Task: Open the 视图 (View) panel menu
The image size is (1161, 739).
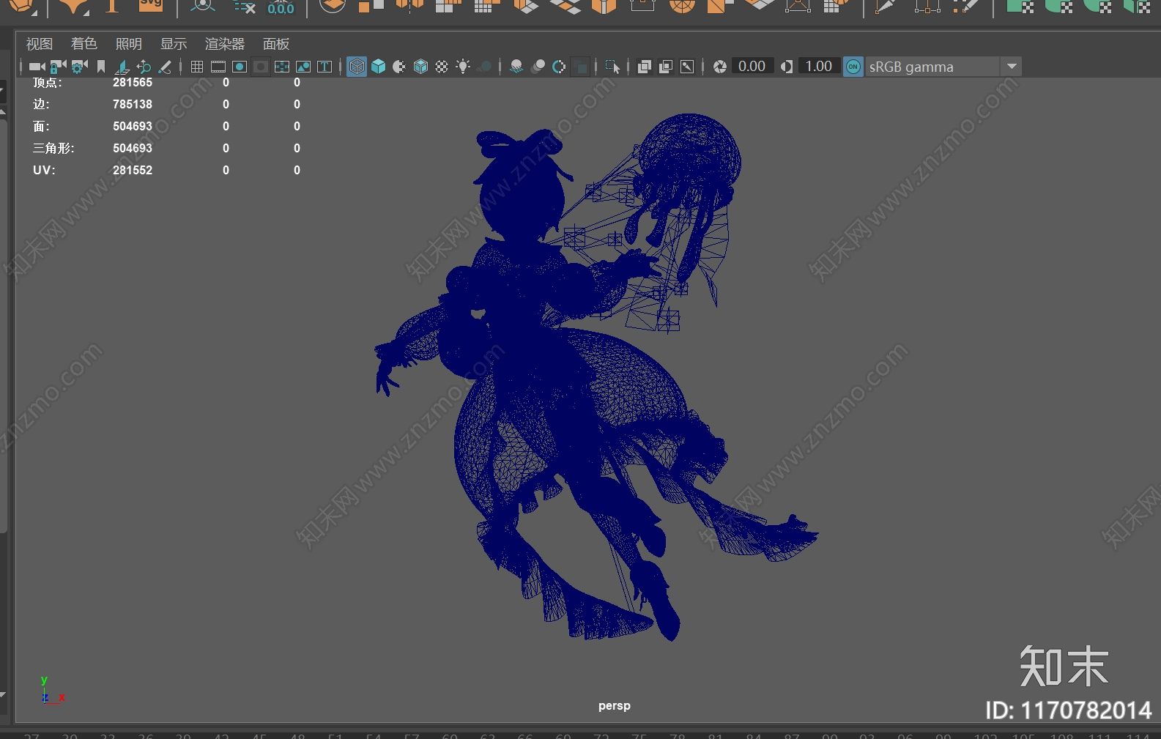Action: coord(40,44)
